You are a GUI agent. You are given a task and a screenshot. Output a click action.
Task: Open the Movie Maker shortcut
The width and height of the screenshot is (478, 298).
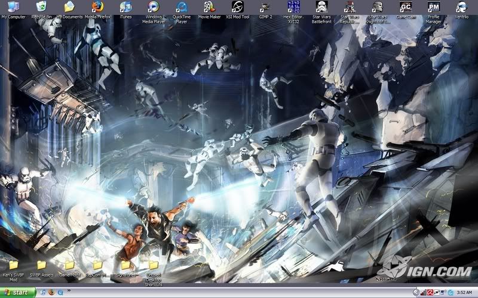point(210,10)
